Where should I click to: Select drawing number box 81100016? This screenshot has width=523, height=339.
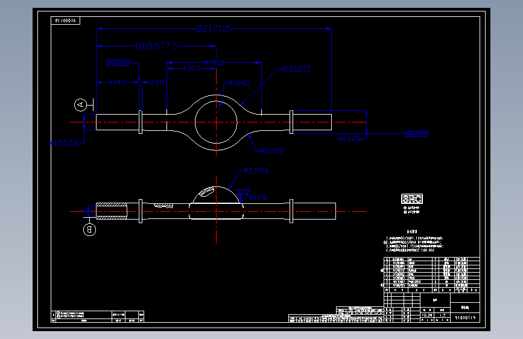click(x=65, y=21)
